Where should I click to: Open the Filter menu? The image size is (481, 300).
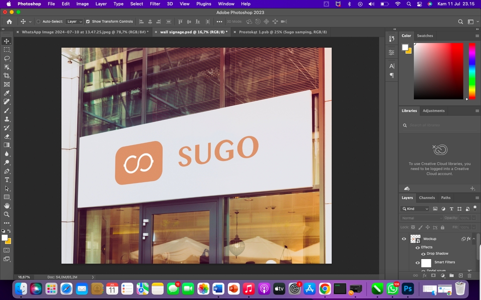coord(155,4)
